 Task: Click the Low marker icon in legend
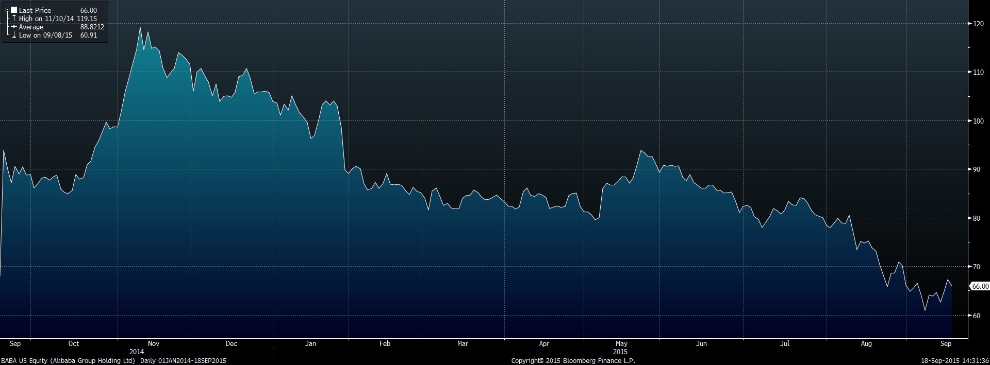point(14,35)
